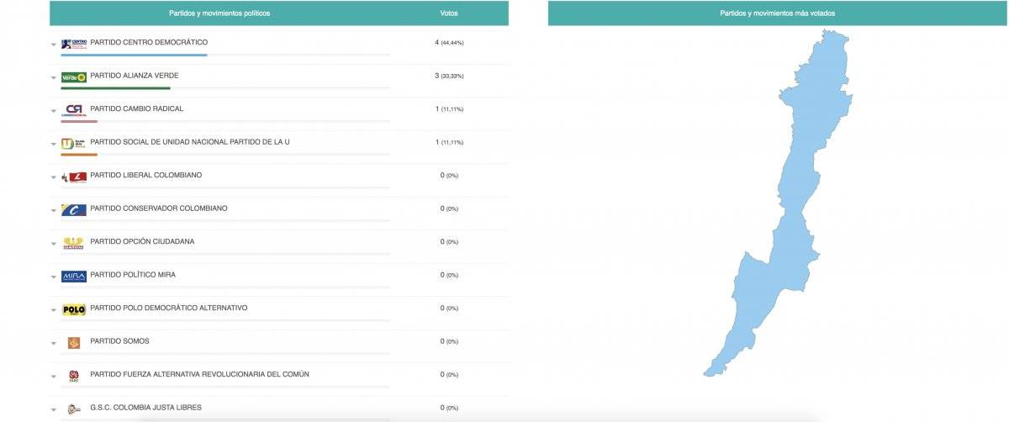Click the Colombia Justa Libres logo

pos(74,409)
